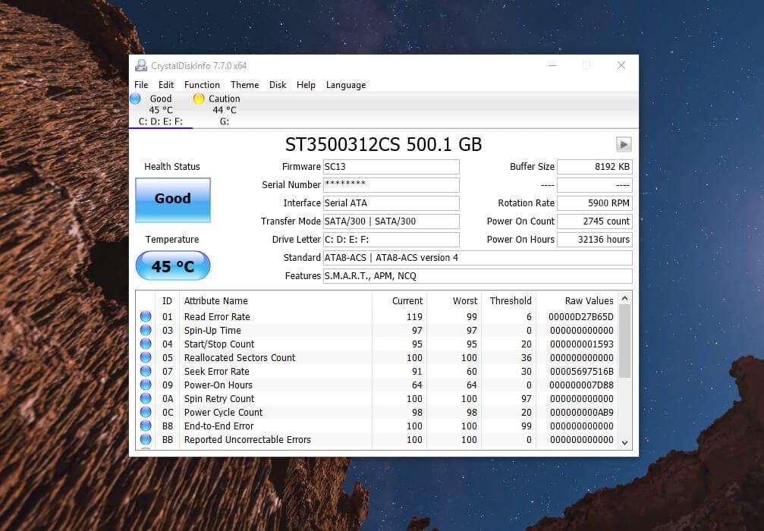764x531 pixels.
Task: Select the Reported Uncorrectable Errors attribute name
Action: tap(247, 439)
